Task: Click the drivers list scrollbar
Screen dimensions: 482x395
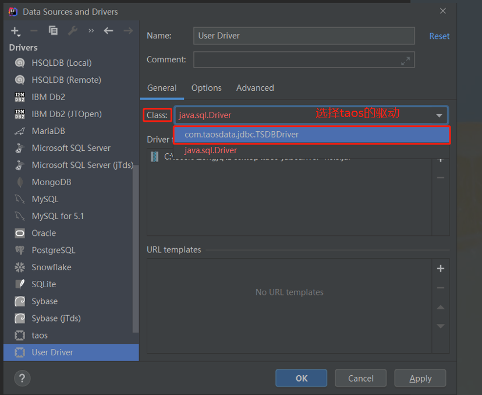Action: (136, 249)
